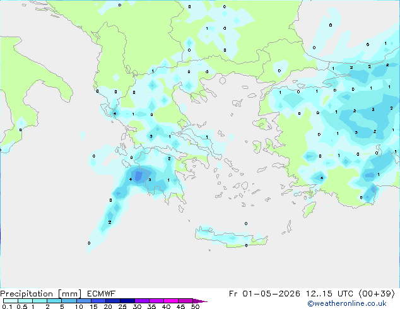The width and height of the screenshot is (400, 309).
Task: Click the '01-05-2026' forecast date text
Action: coord(271,294)
